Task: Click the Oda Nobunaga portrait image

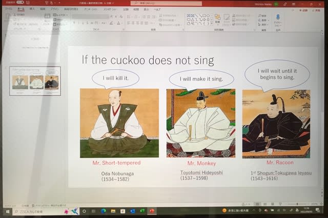Action: pyautogui.click(x=119, y=123)
